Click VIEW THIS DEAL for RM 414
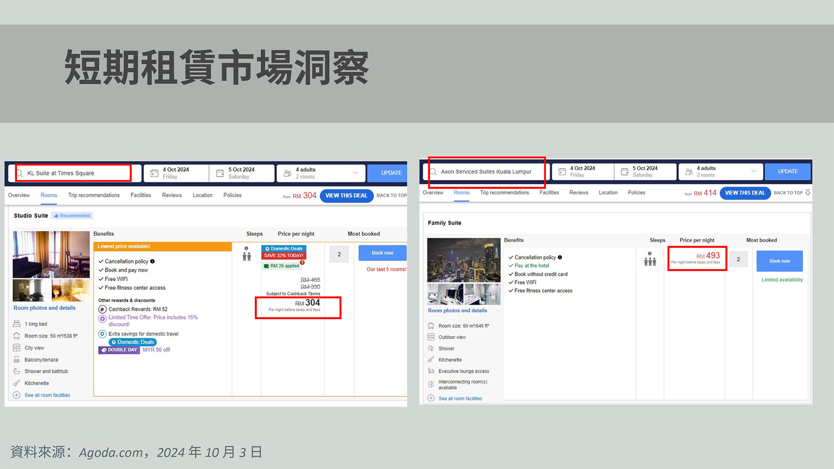834x469 pixels. pos(745,193)
